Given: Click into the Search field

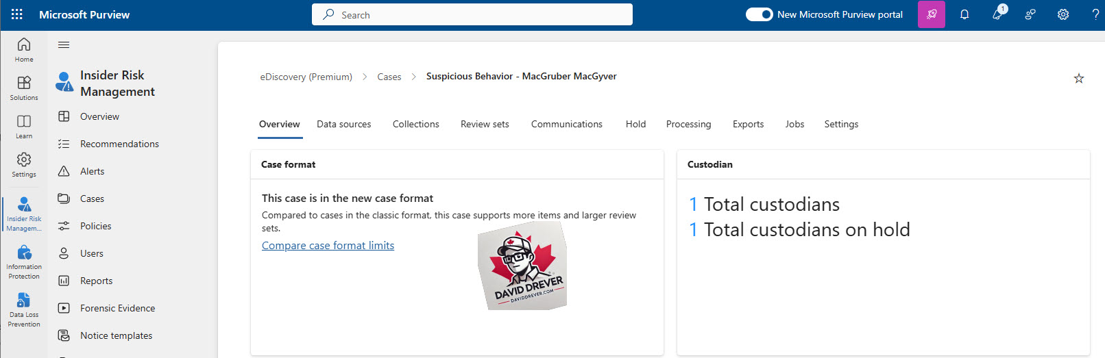Looking at the screenshot, I should (x=472, y=14).
